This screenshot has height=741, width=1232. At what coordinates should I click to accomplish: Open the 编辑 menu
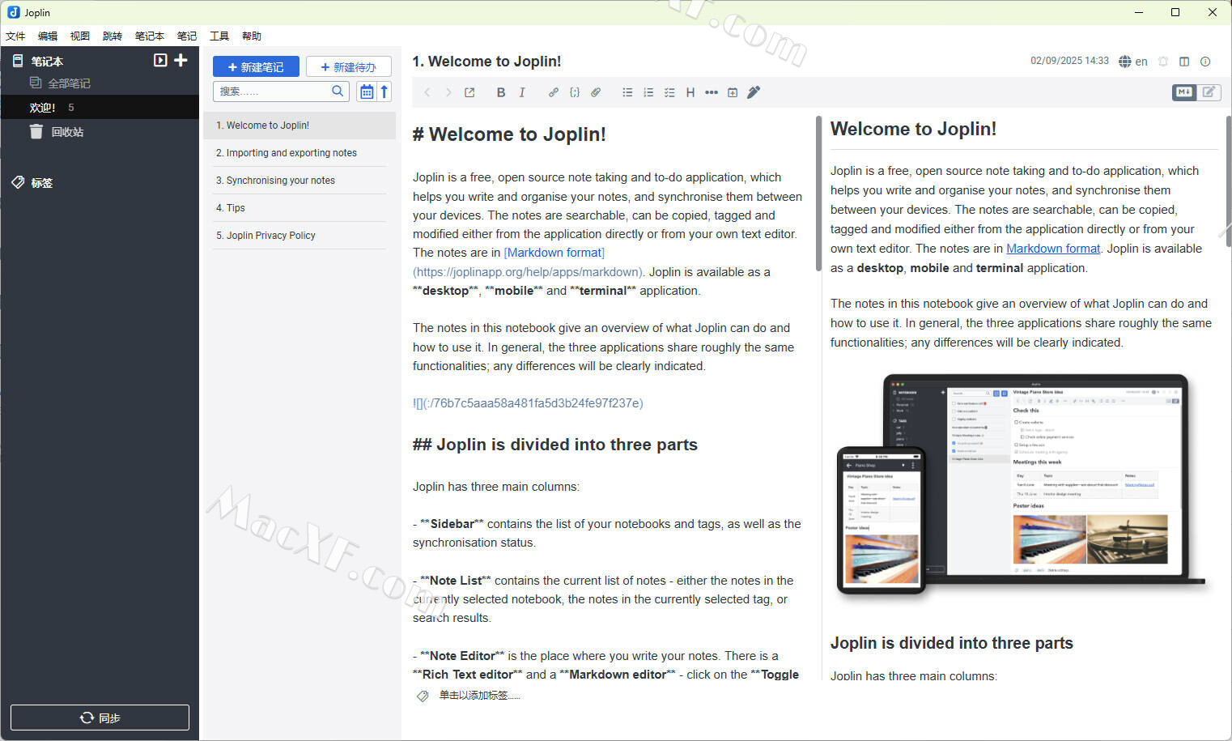(x=48, y=36)
